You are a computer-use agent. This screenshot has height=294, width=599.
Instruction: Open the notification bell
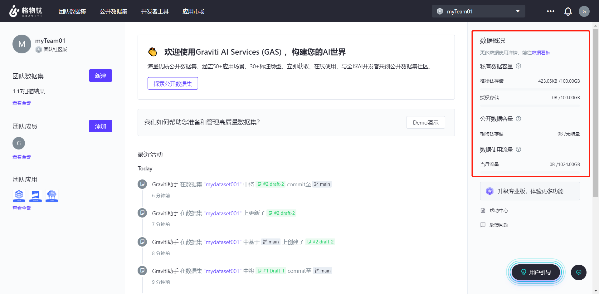coord(568,12)
